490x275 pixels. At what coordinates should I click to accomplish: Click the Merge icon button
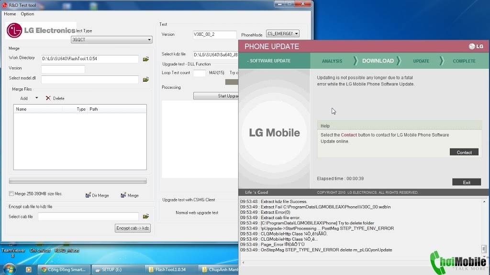pos(130,195)
